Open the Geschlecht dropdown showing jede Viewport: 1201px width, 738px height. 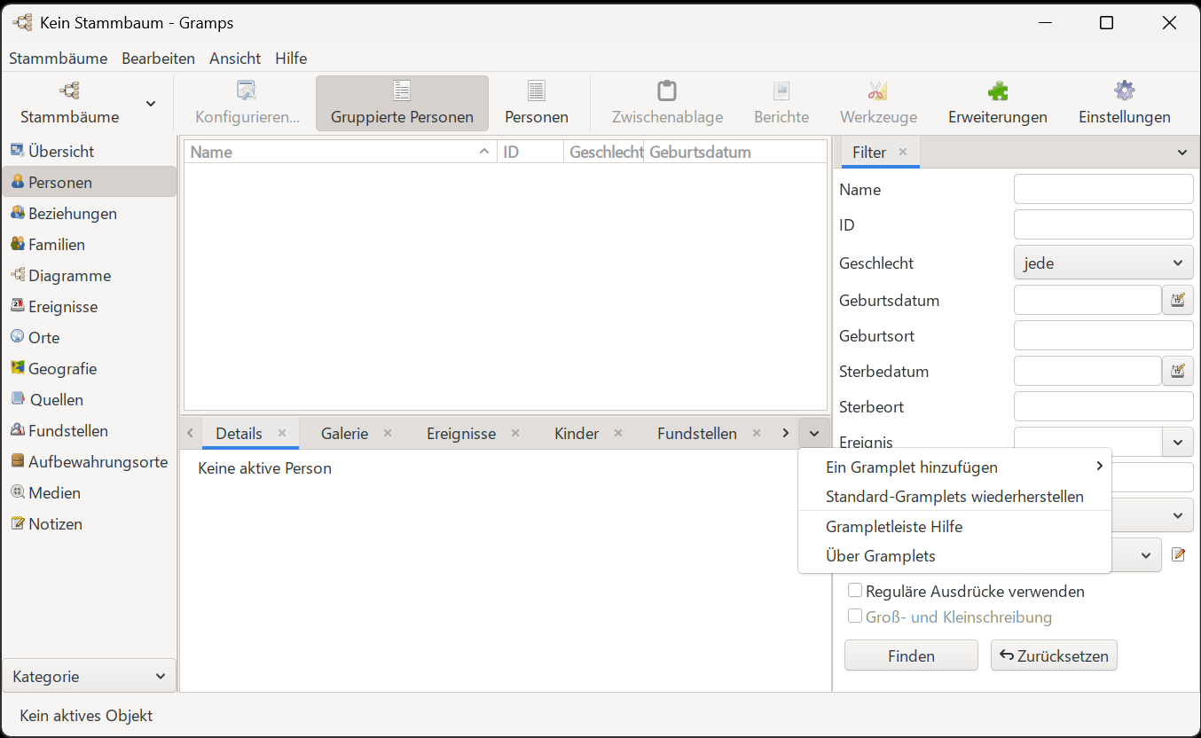click(1103, 263)
